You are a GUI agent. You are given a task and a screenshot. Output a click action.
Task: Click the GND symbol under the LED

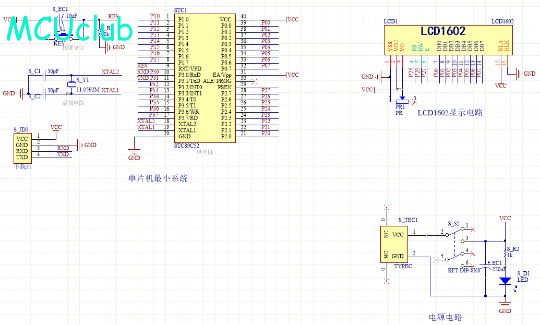coord(505,308)
